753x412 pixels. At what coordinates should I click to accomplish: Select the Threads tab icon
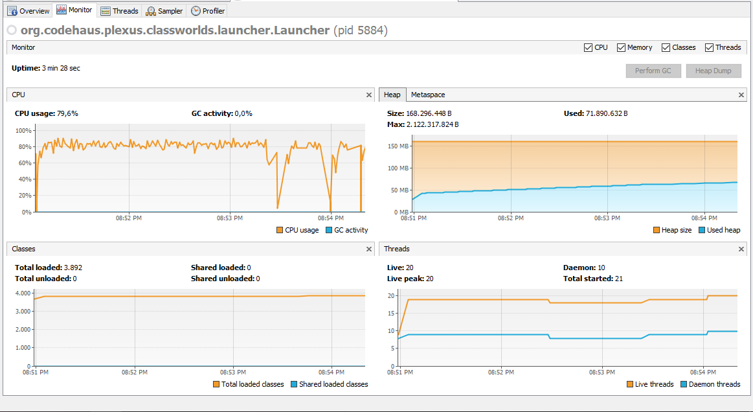pos(105,10)
